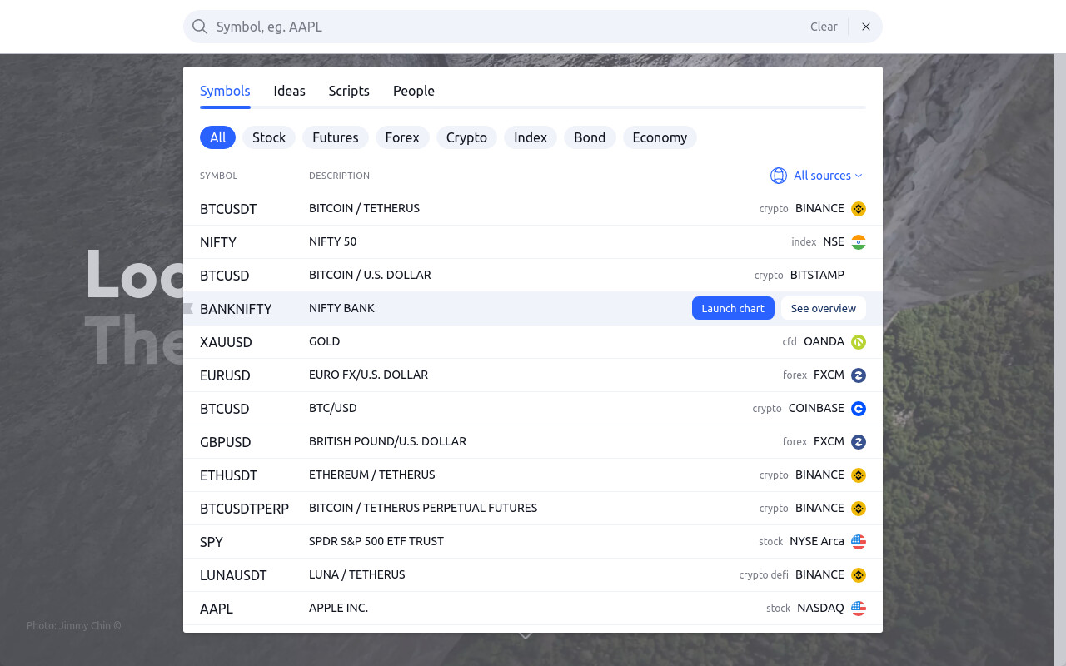Image resolution: width=1066 pixels, height=666 pixels.
Task: Click the OANDA logo in the XAUUSD row
Action: 859,342
